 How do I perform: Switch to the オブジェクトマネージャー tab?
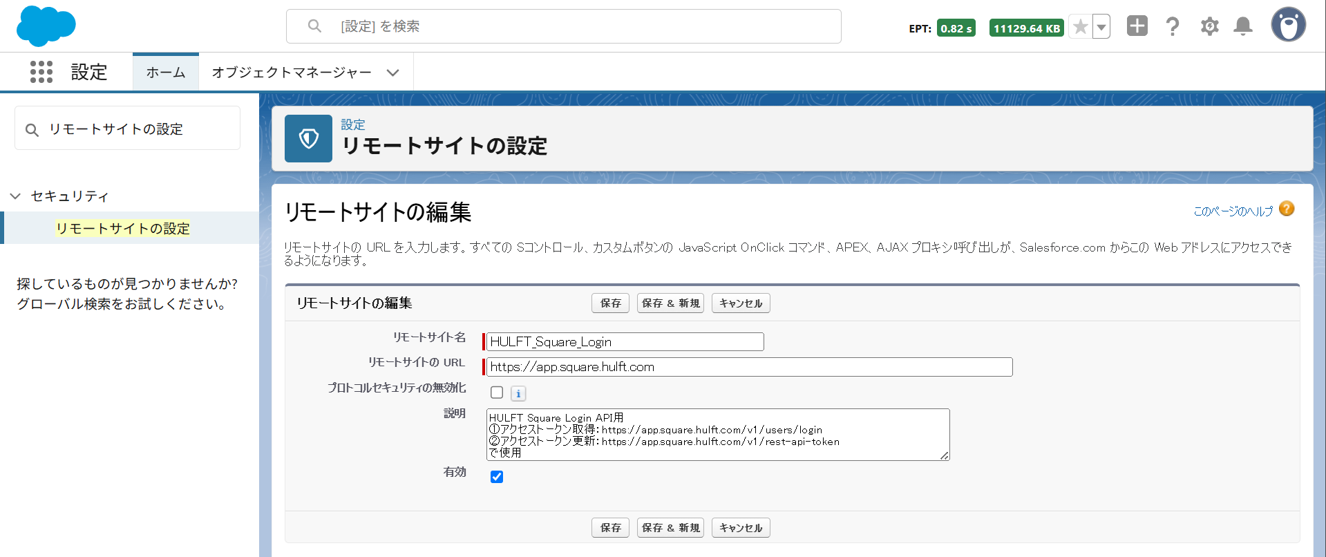coord(292,73)
